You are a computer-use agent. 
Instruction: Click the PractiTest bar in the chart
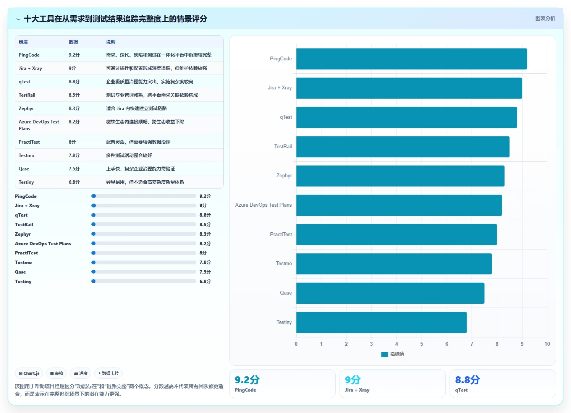point(396,235)
